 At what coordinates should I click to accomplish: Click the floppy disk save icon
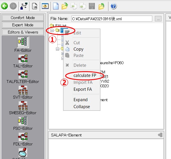pyautogui.click(x=92, y=6)
